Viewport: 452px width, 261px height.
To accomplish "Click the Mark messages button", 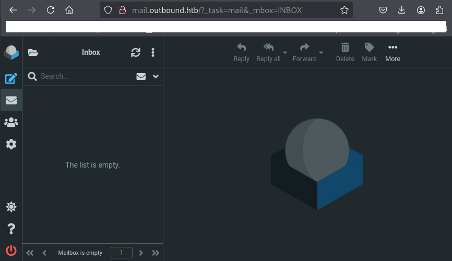I will tap(369, 52).
